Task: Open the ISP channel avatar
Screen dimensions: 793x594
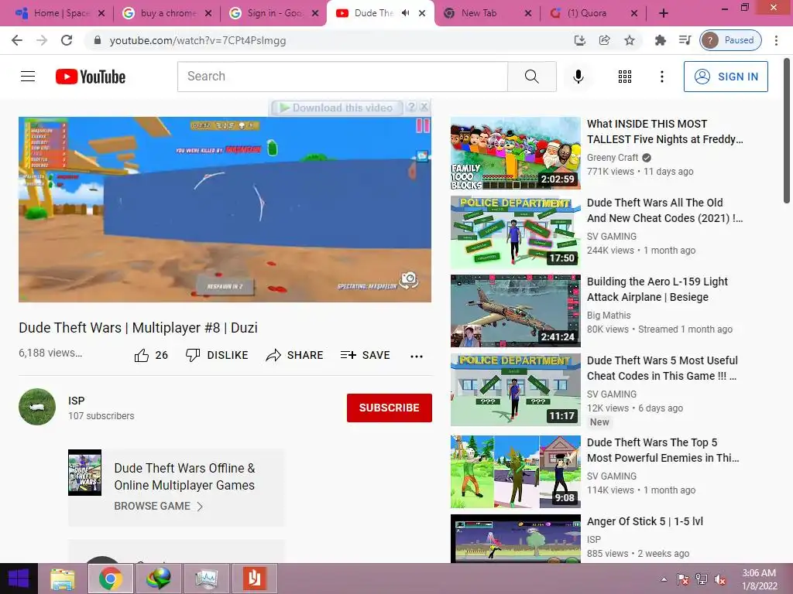Action: click(x=37, y=407)
